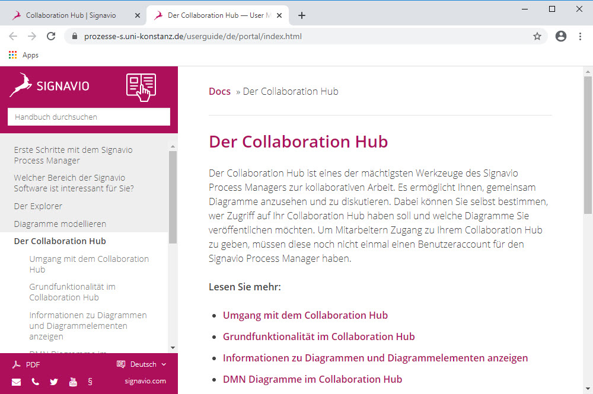Click the browser forward arrow
The image size is (593, 394).
[32, 36]
